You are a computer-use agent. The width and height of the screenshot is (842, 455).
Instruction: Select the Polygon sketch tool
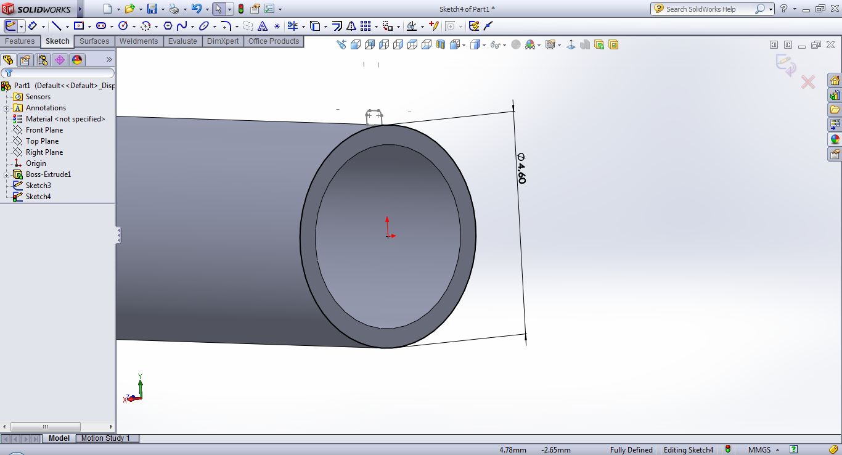coord(168,26)
